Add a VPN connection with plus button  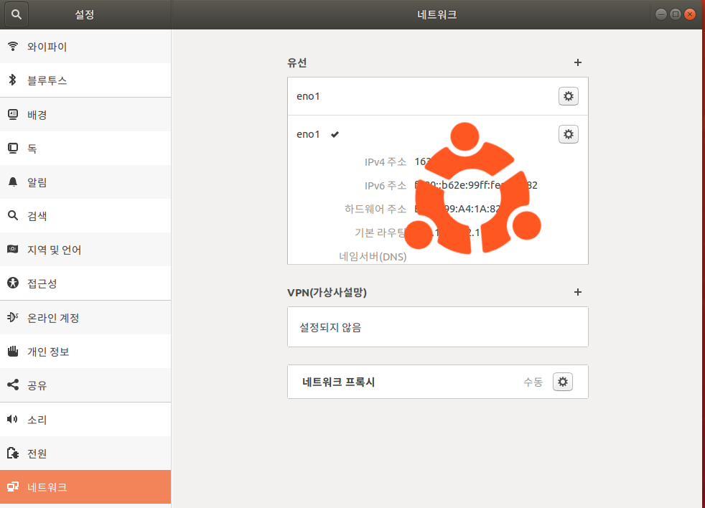coord(578,292)
